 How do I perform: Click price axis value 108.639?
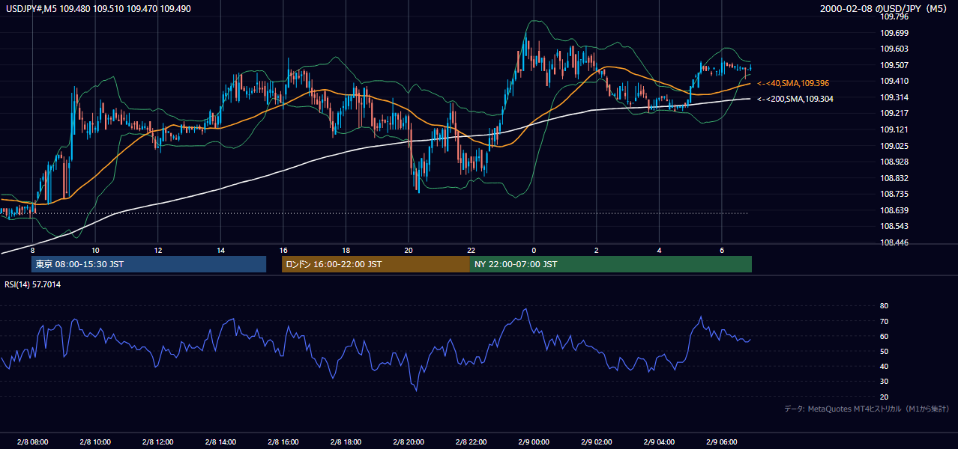[x=894, y=210]
